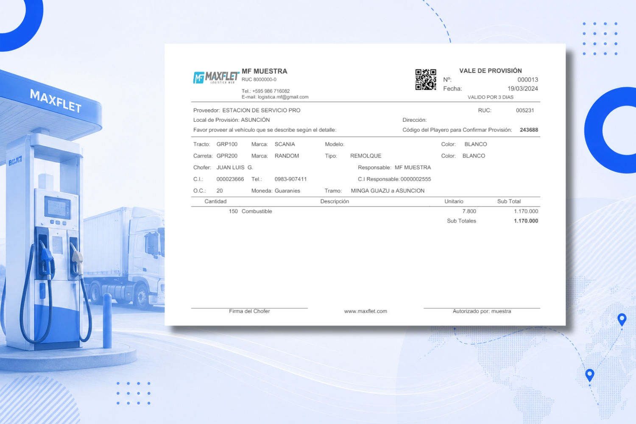Click Responsable MF MUESTRA value
Image resolution: width=636 pixels, height=424 pixels.
(x=413, y=167)
